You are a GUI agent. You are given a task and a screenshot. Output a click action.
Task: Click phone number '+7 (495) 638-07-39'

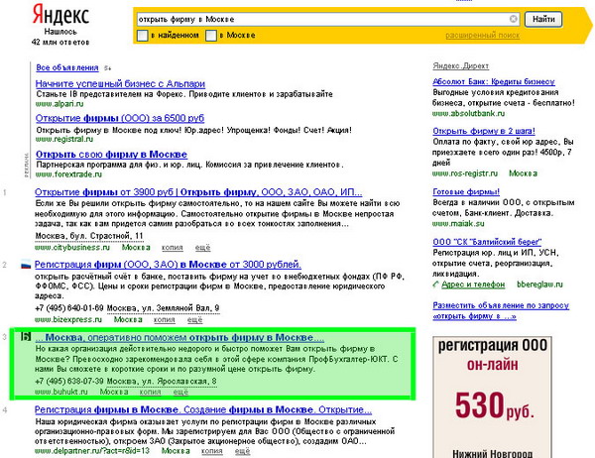click(69, 381)
